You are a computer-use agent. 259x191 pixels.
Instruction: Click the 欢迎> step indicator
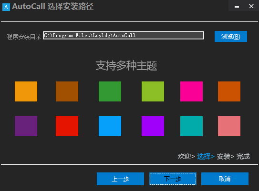pos(186,156)
